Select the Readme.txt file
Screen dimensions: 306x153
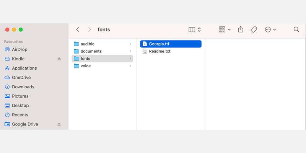coord(160,51)
